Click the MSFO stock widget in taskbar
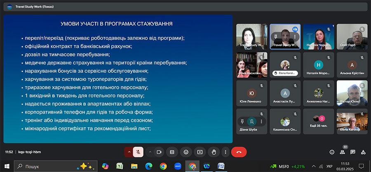This screenshot has height=172, width=371. (287, 166)
